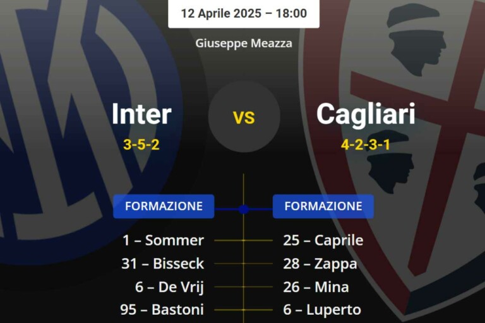Select Cagliari's 4-2-3-1 formation text

(366, 144)
